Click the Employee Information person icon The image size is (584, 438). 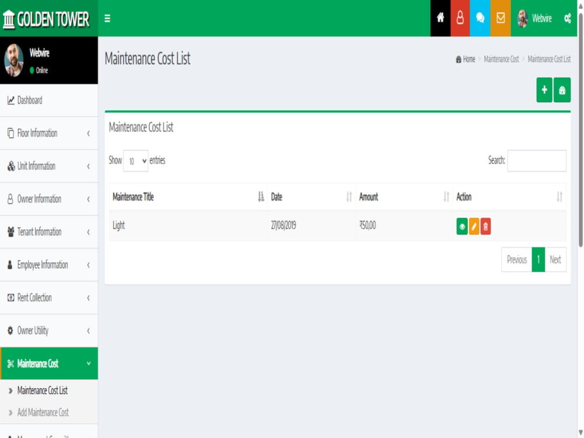[10, 265]
